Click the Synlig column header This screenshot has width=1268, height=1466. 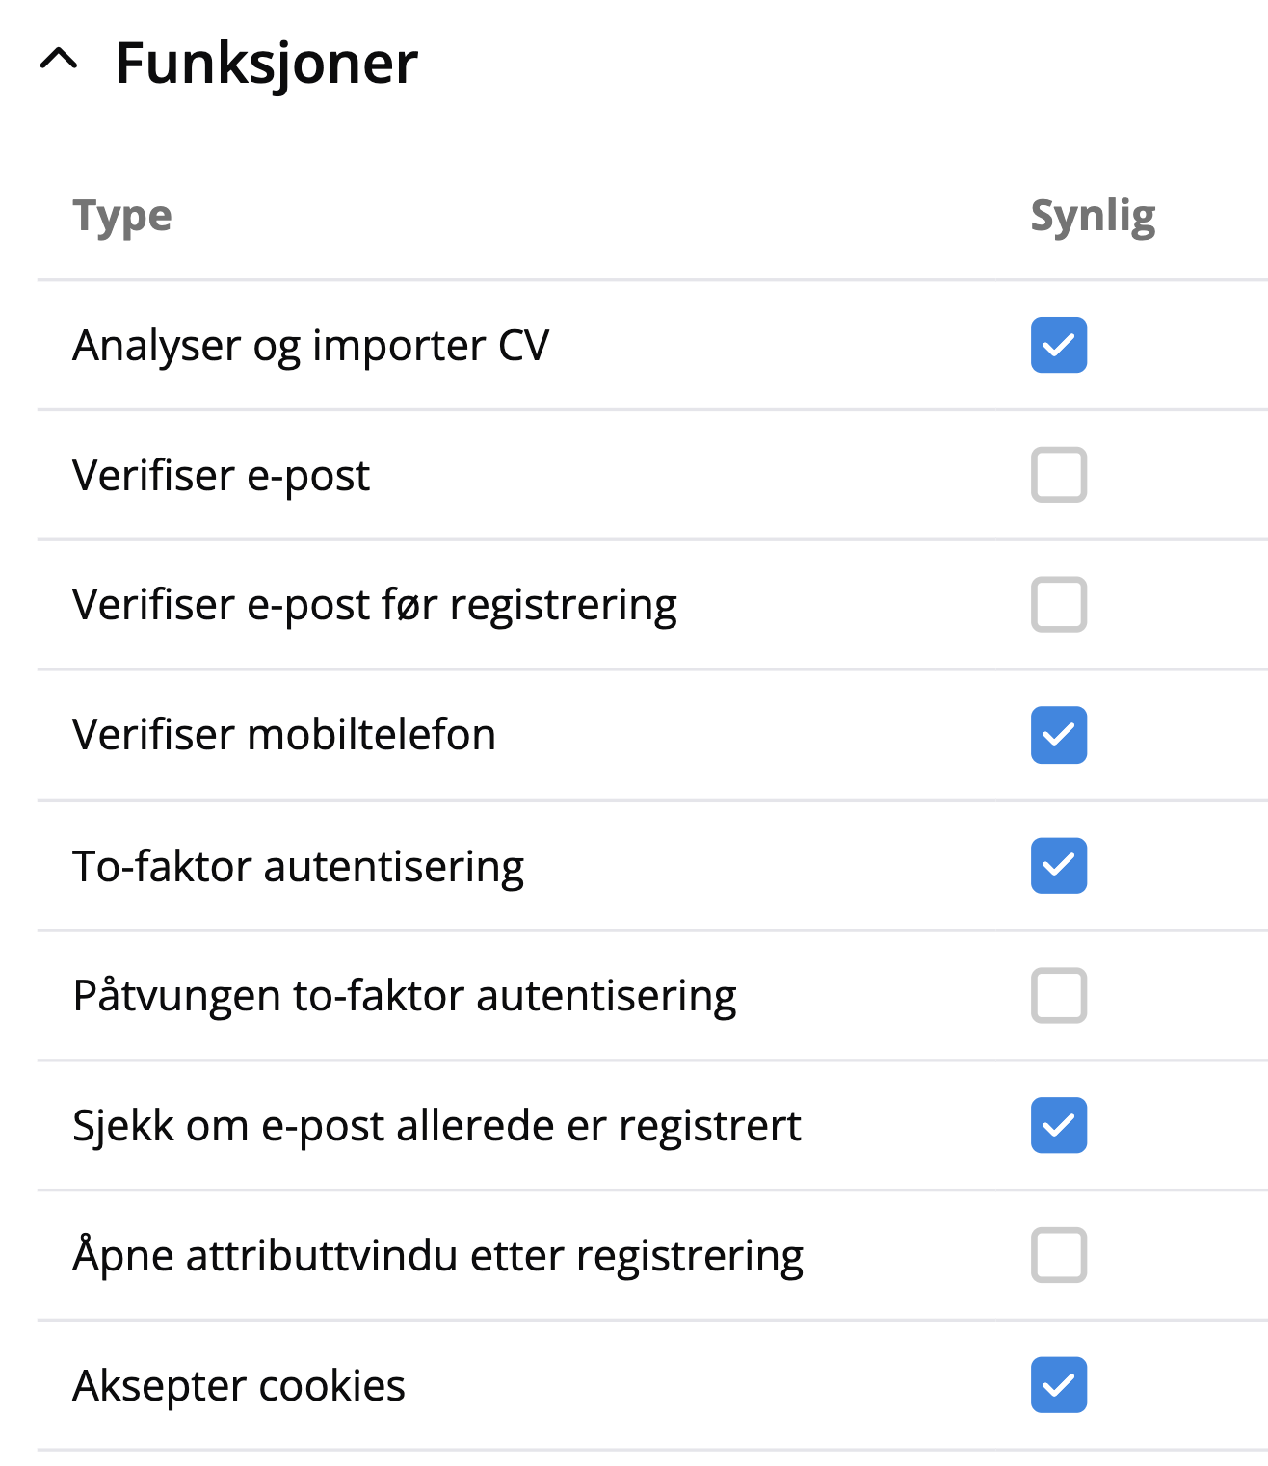1093,216
